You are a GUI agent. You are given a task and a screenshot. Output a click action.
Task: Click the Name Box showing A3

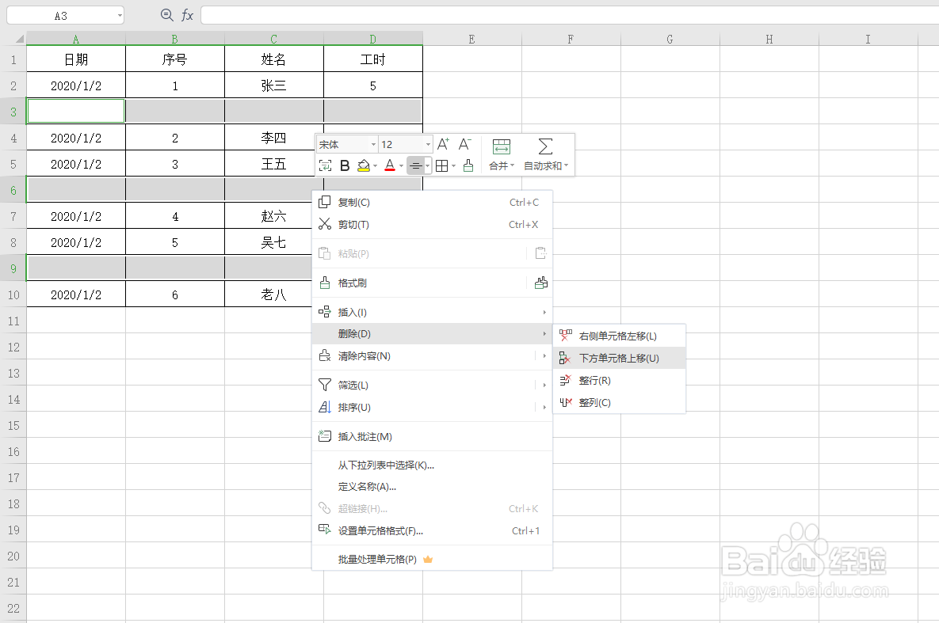tap(62, 14)
